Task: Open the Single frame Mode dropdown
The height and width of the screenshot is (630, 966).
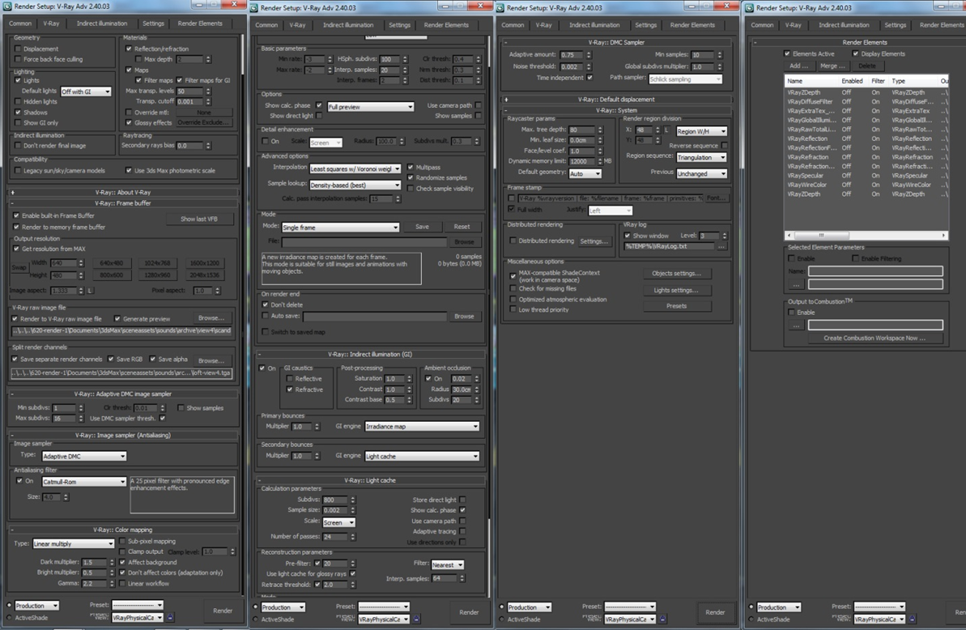Action: [340, 228]
